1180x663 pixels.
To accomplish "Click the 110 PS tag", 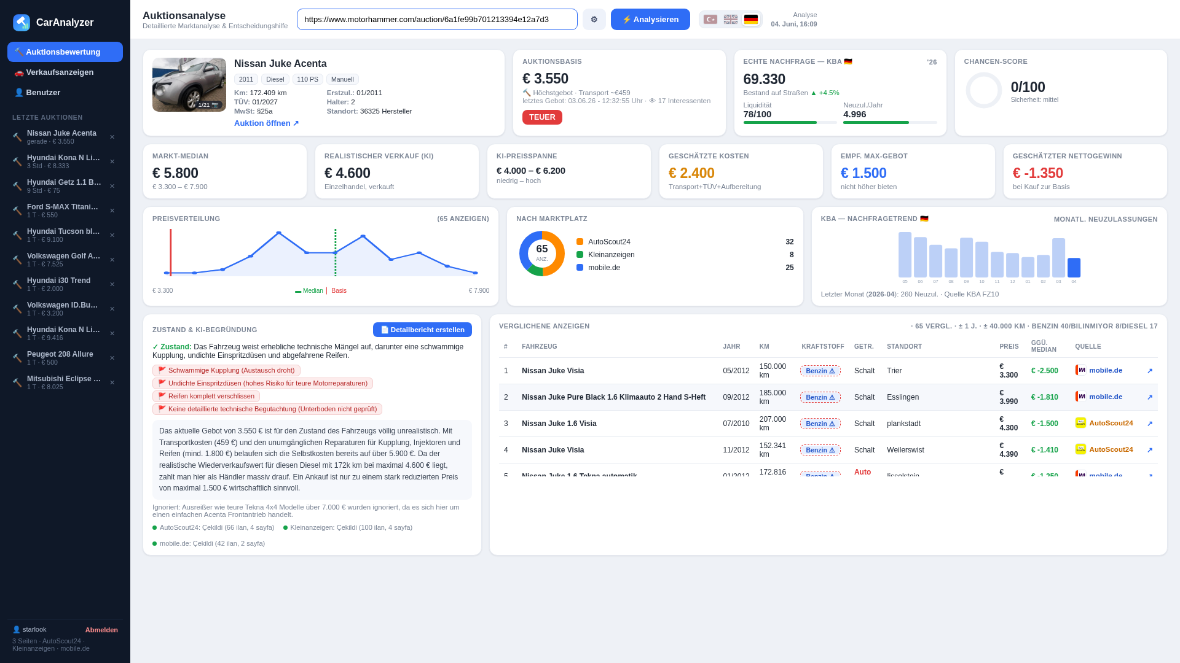I will pyautogui.click(x=308, y=79).
